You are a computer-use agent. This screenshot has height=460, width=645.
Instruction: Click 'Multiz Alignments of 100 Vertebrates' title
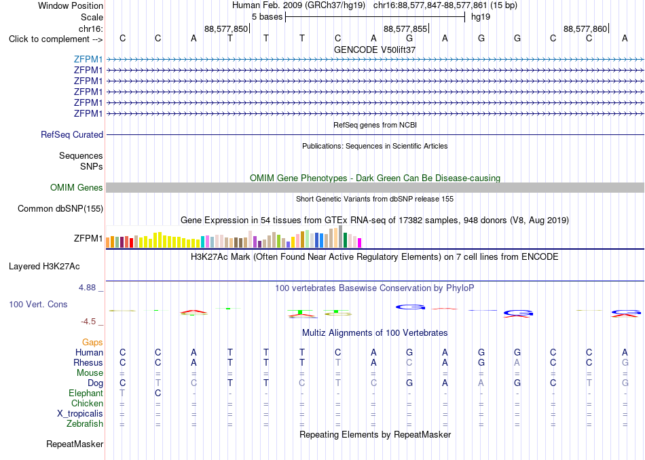click(375, 333)
